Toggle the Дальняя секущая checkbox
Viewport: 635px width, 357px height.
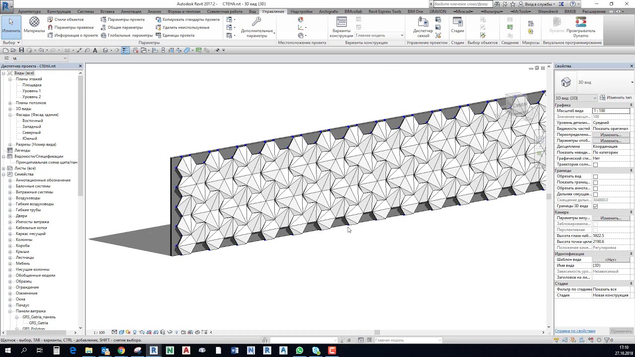(595, 194)
